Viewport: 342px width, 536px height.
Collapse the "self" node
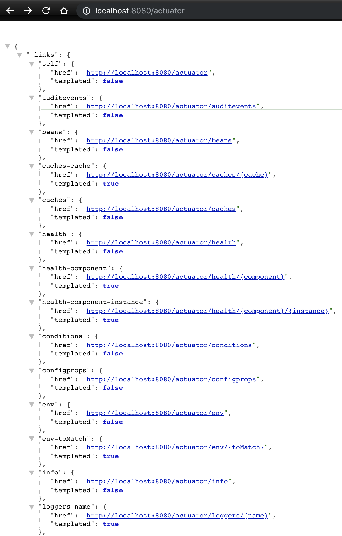(32, 64)
